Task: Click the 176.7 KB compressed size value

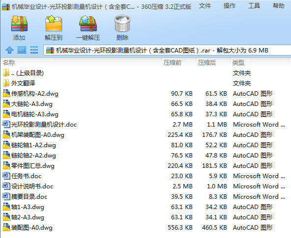Action: (x=214, y=135)
